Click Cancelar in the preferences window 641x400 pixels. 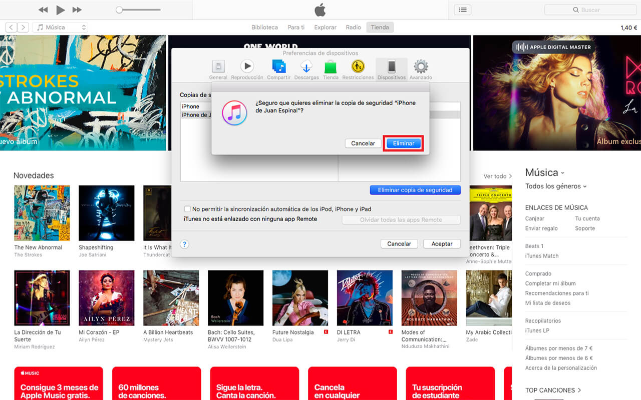click(x=399, y=244)
